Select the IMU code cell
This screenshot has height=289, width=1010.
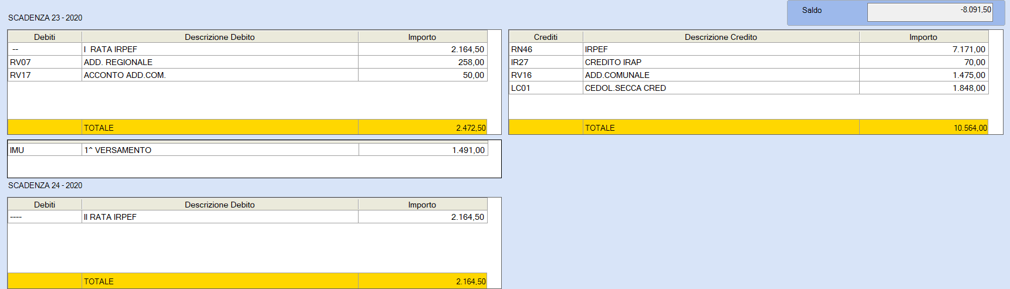point(45,150)
